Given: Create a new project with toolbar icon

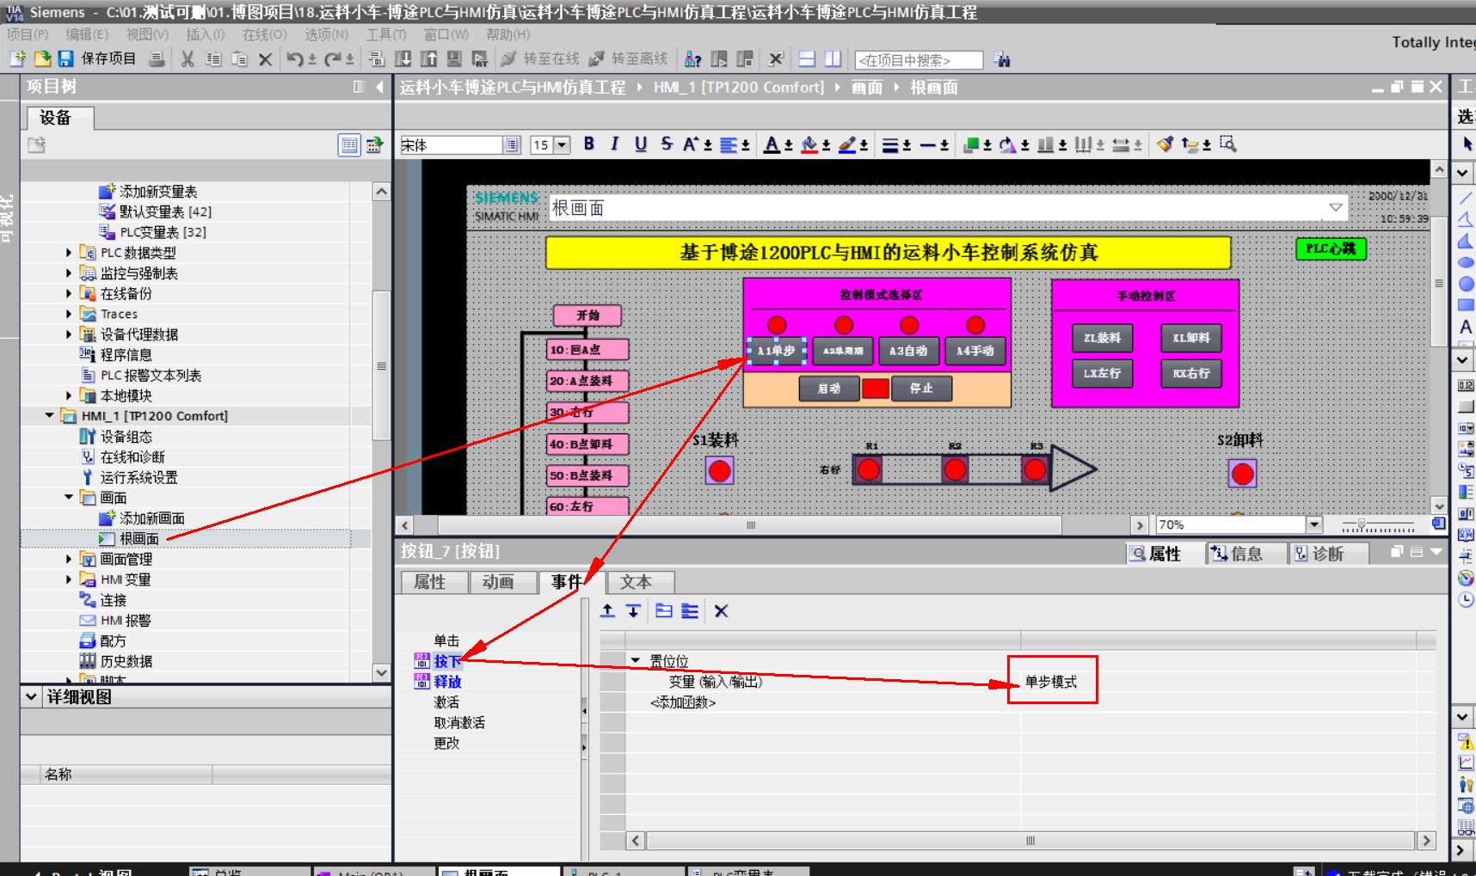Looking at the screenshot, I should click(x=17, y=58).
